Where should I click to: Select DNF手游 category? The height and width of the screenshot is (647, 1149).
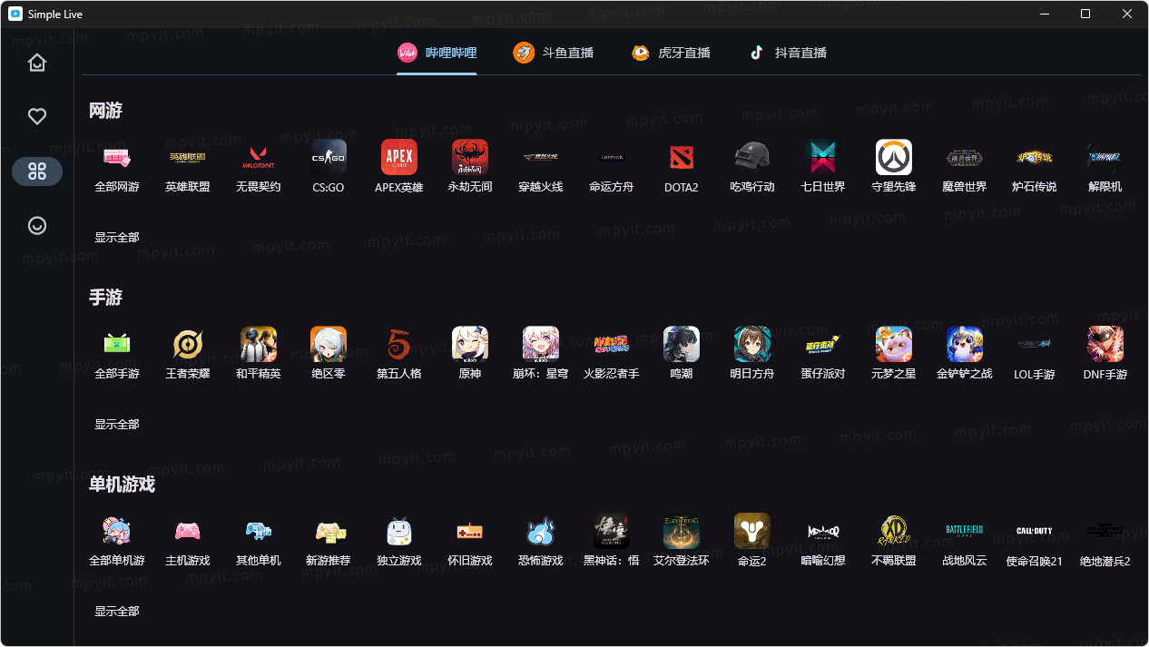(x=1105, y=353)
